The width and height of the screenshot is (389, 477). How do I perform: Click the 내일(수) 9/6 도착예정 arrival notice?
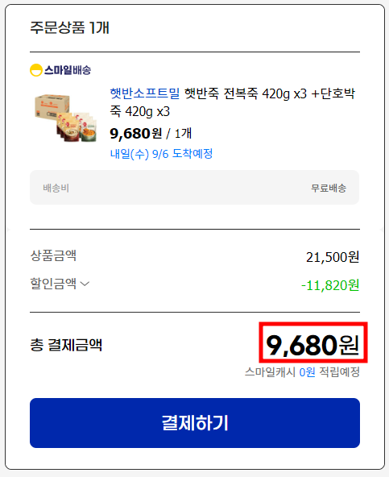[161, 154]
